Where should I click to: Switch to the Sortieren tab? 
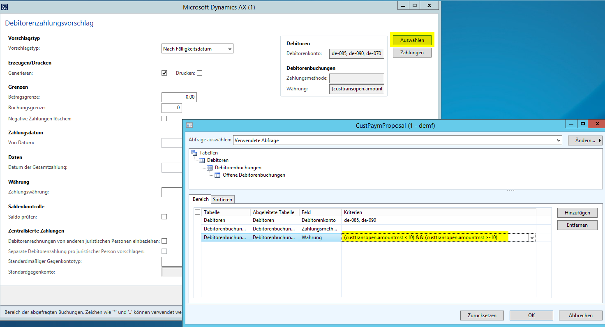pos(223,200)
